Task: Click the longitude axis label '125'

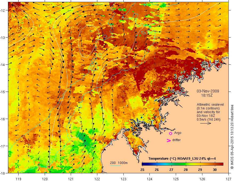Action: (176, 179)
